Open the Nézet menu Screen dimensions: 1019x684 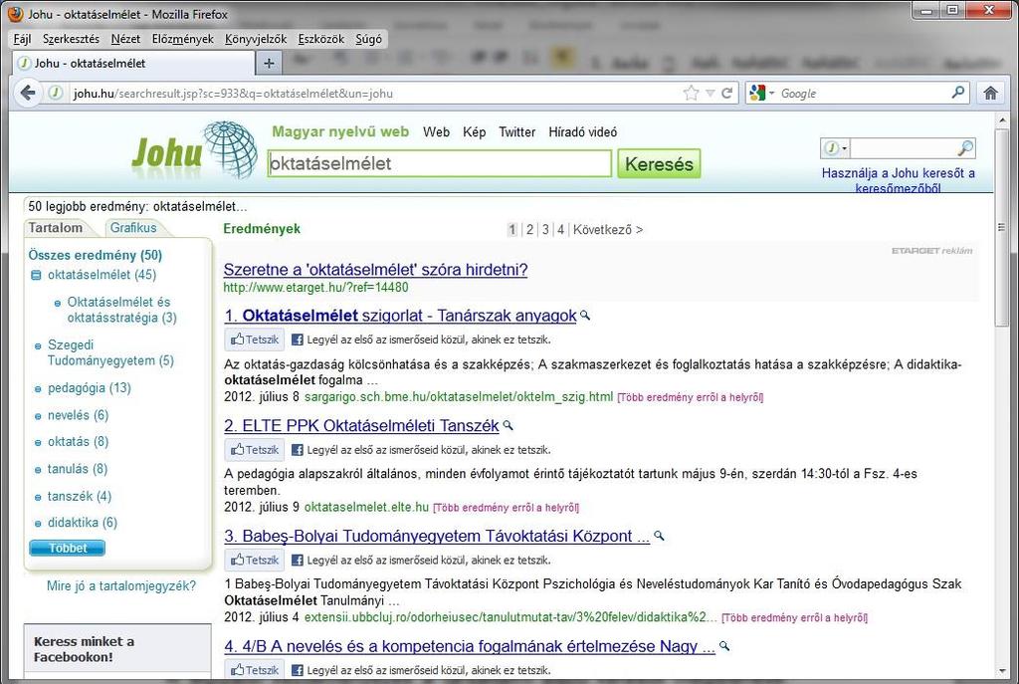click(x=125, y=39)
